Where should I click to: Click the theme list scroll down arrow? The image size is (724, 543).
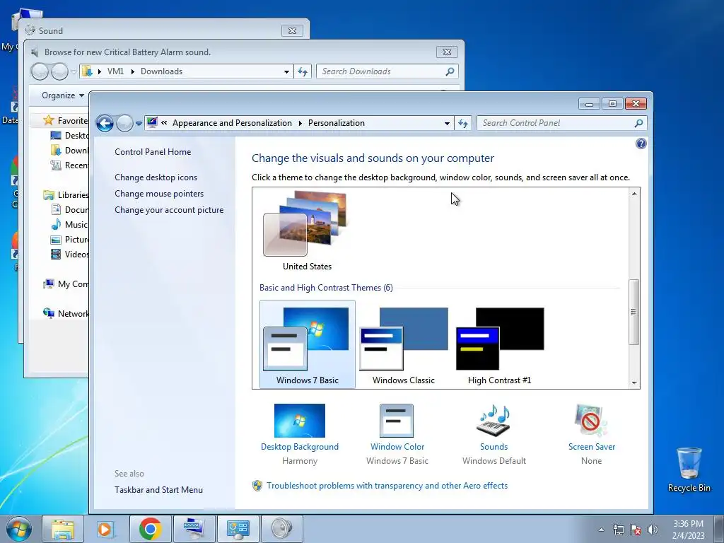point(634,383)
